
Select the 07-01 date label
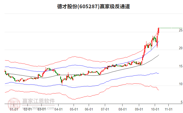[105, 109]
